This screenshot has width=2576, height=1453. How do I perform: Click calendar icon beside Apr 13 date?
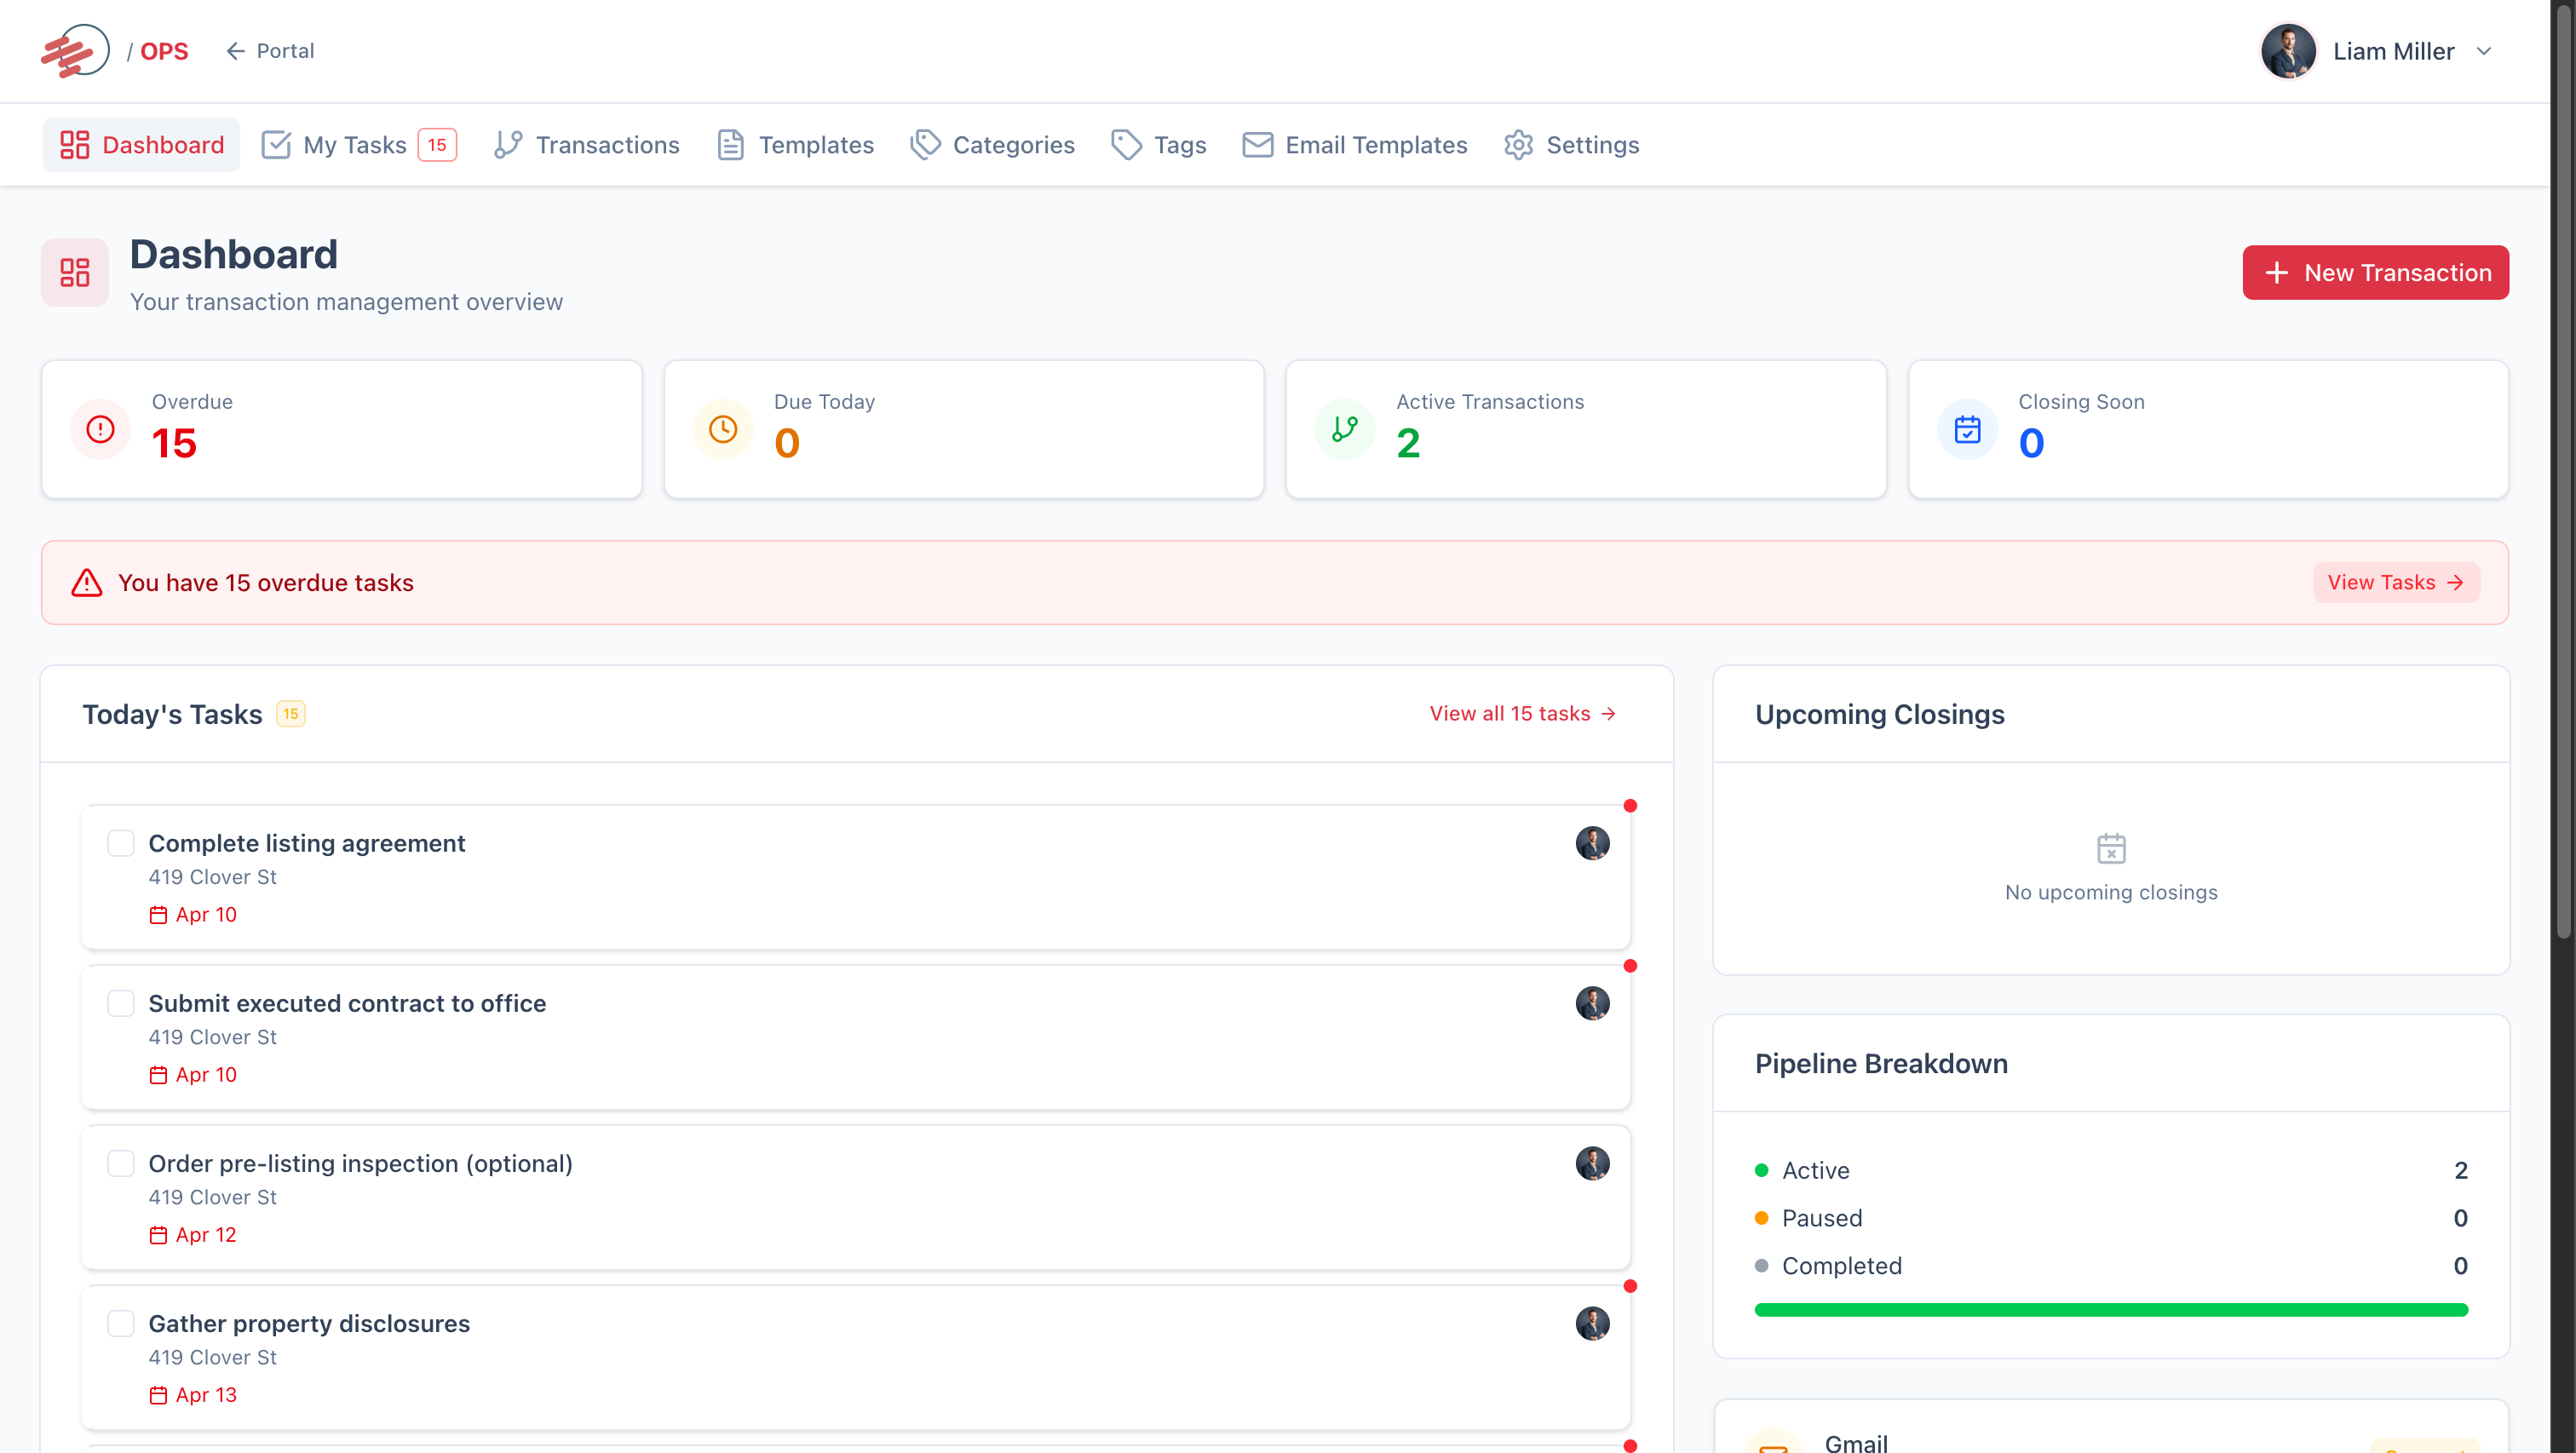coord(158,1395)
